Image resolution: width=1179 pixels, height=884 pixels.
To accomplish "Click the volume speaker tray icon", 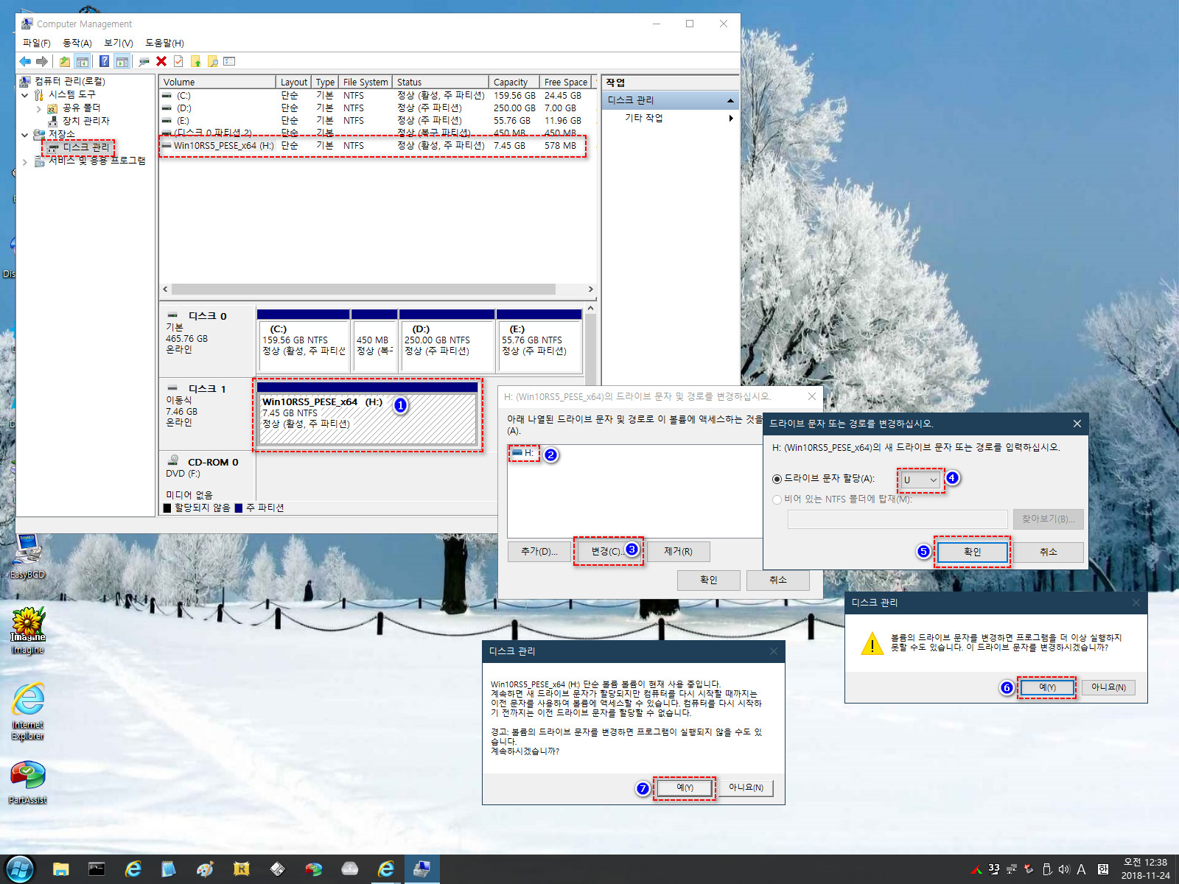I will pos(1063,869).
